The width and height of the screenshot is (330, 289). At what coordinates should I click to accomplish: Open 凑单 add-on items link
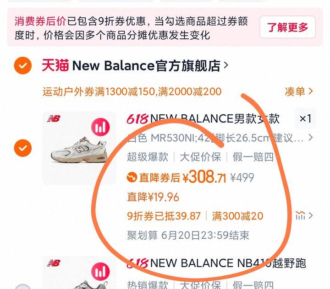(299, 91)
